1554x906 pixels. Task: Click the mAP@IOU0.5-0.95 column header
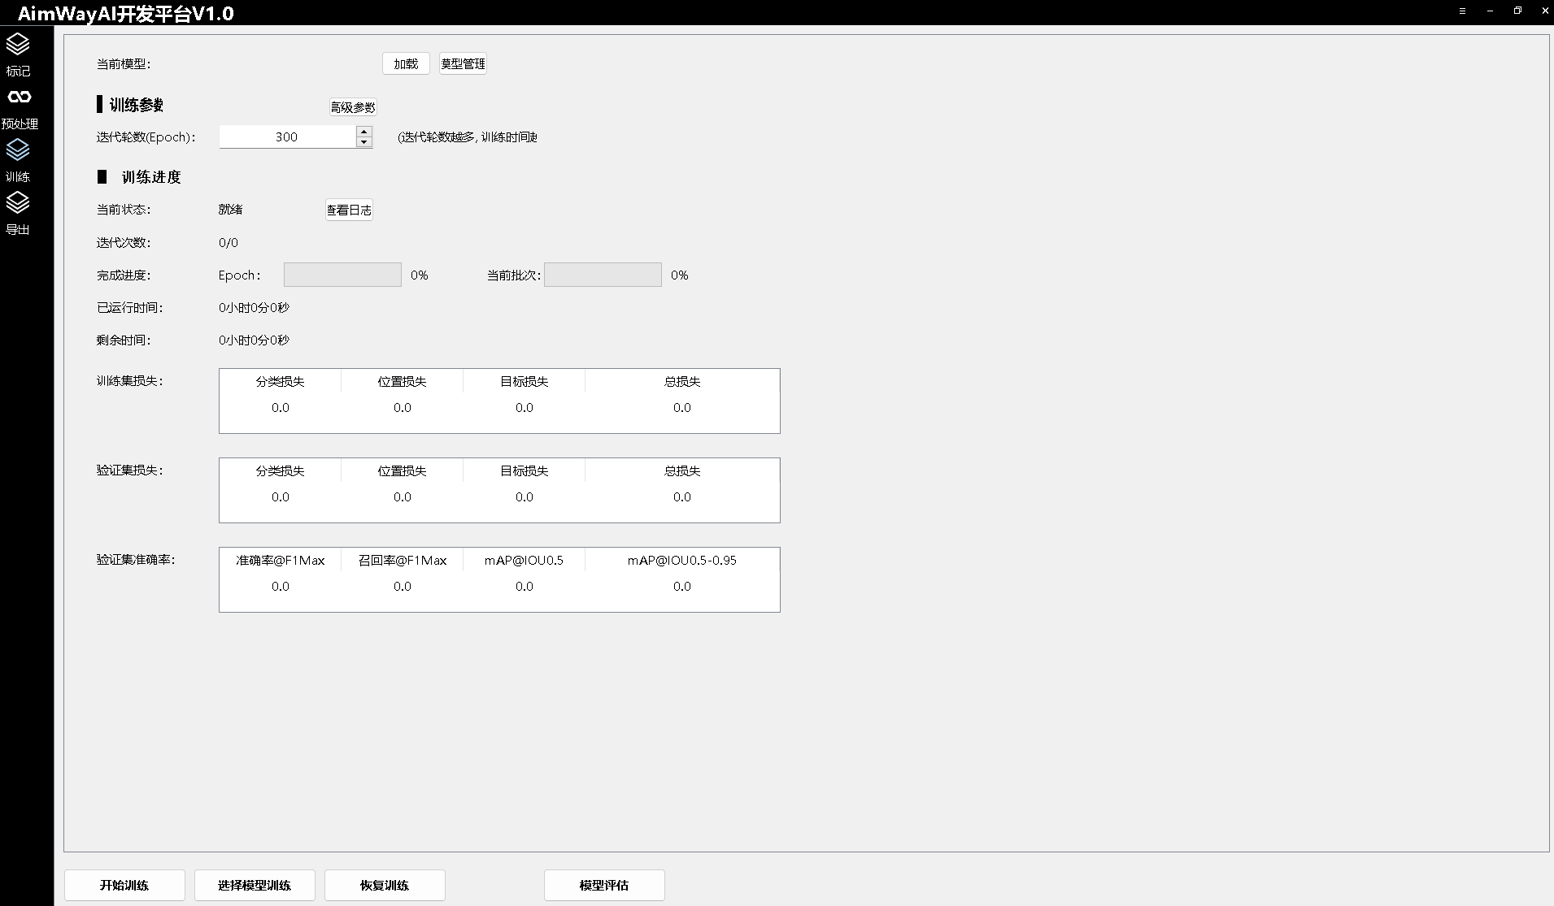pyautogui.click(x=682, y=560)
